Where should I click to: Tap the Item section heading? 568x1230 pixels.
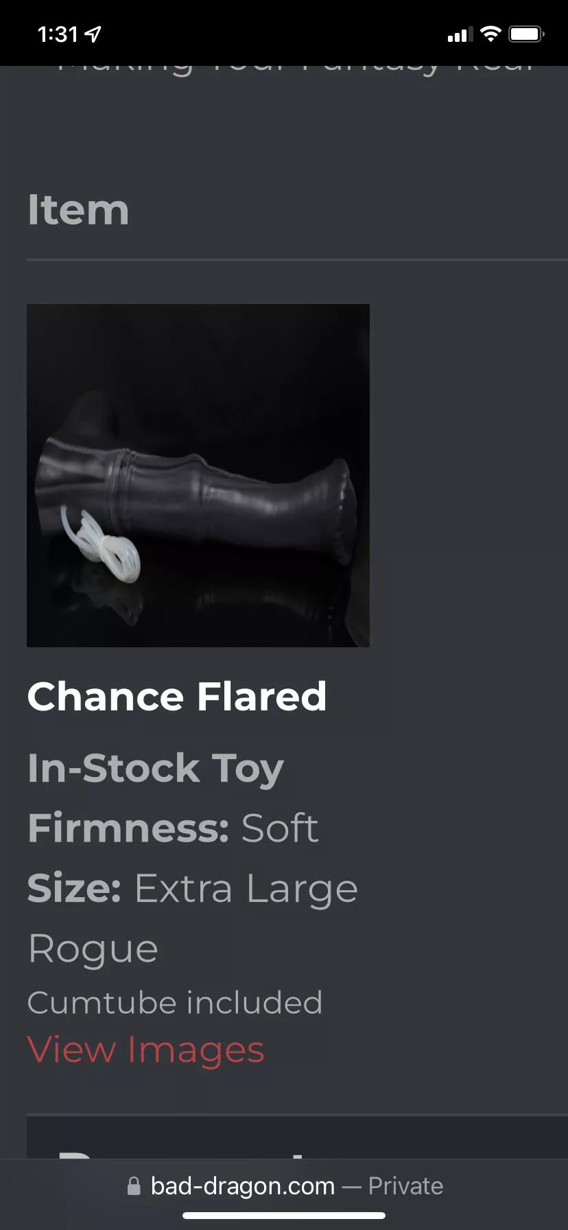tap(78, 209)
